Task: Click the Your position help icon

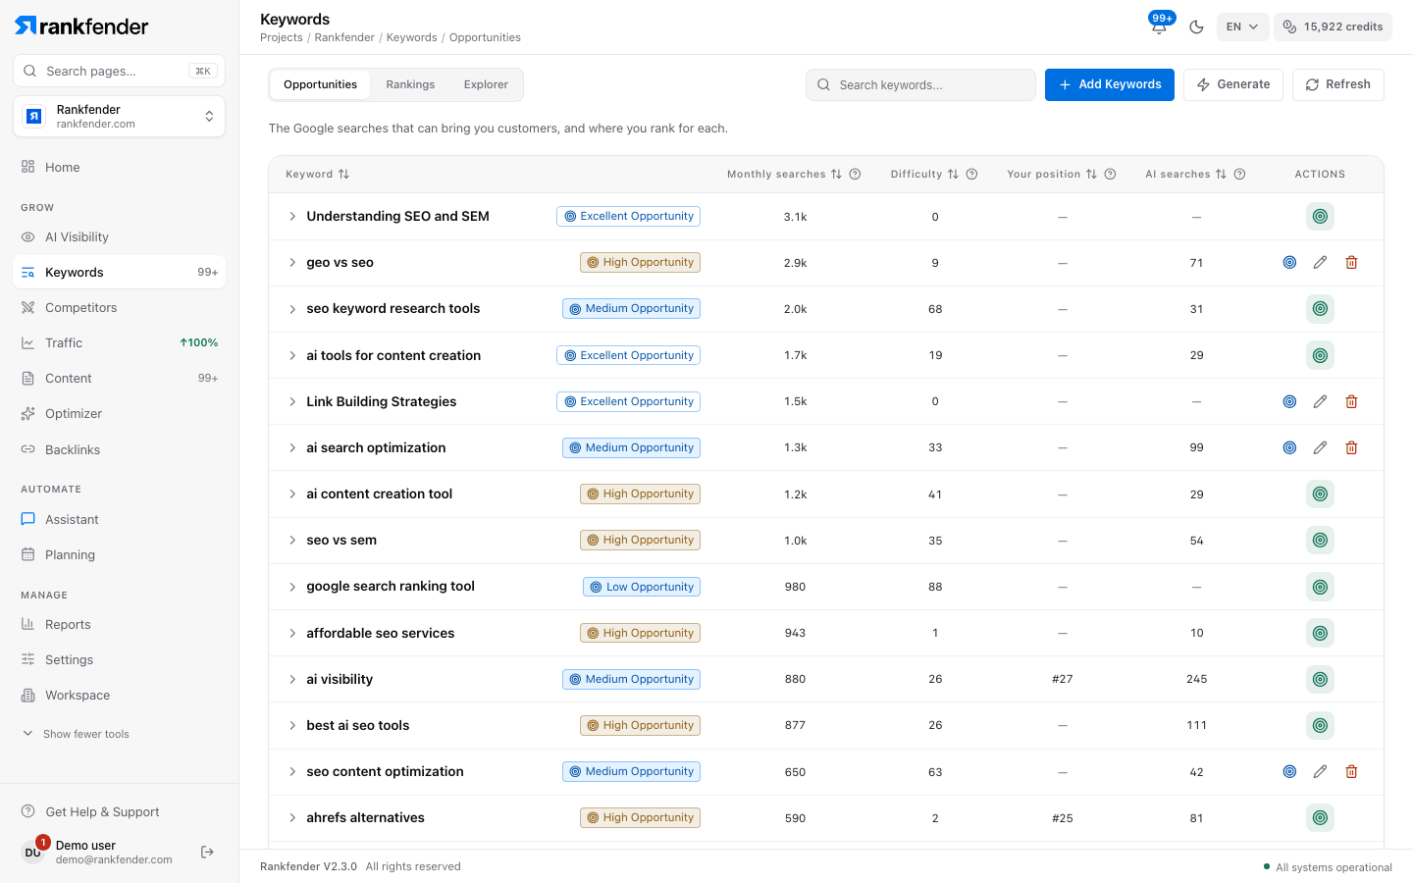Action: tap(1111, 175)
